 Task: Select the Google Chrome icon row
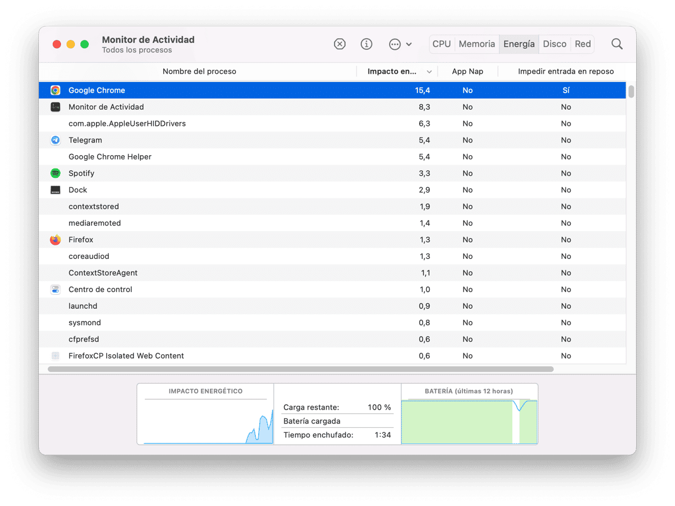(x=56, y=90)
